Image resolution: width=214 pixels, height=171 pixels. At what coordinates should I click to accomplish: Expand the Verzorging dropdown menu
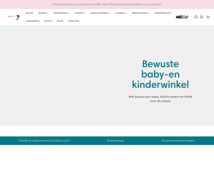point(62,13)
